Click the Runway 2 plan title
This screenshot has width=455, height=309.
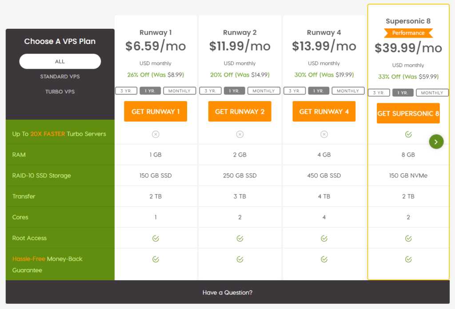(239, 32)
